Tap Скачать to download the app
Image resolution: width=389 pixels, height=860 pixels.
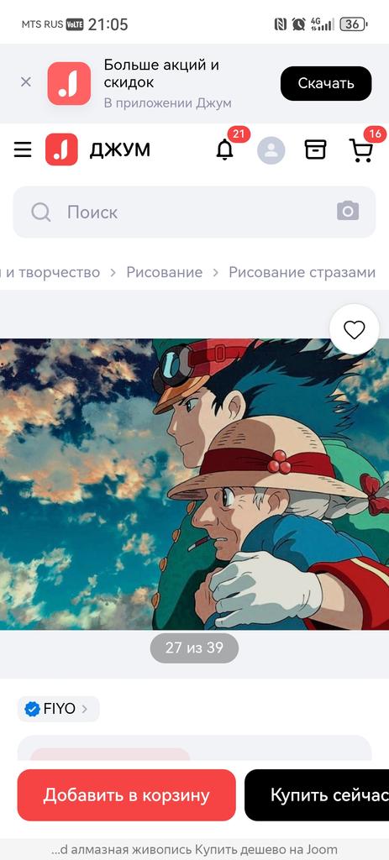point(326,83)
